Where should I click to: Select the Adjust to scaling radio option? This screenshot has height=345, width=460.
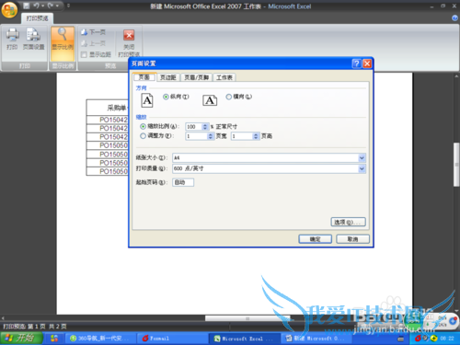[143, 126]
